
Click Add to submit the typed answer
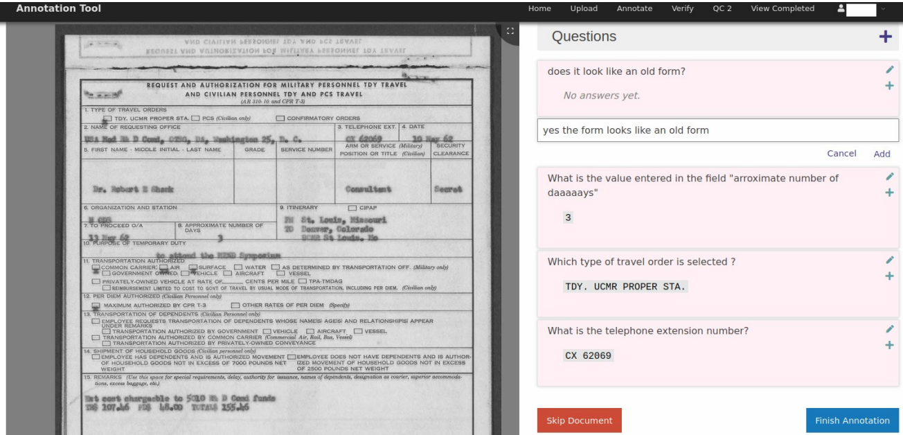(x=882, y=154)
